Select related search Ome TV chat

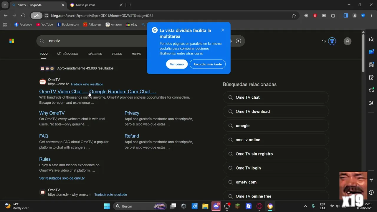tap(276, 97)
